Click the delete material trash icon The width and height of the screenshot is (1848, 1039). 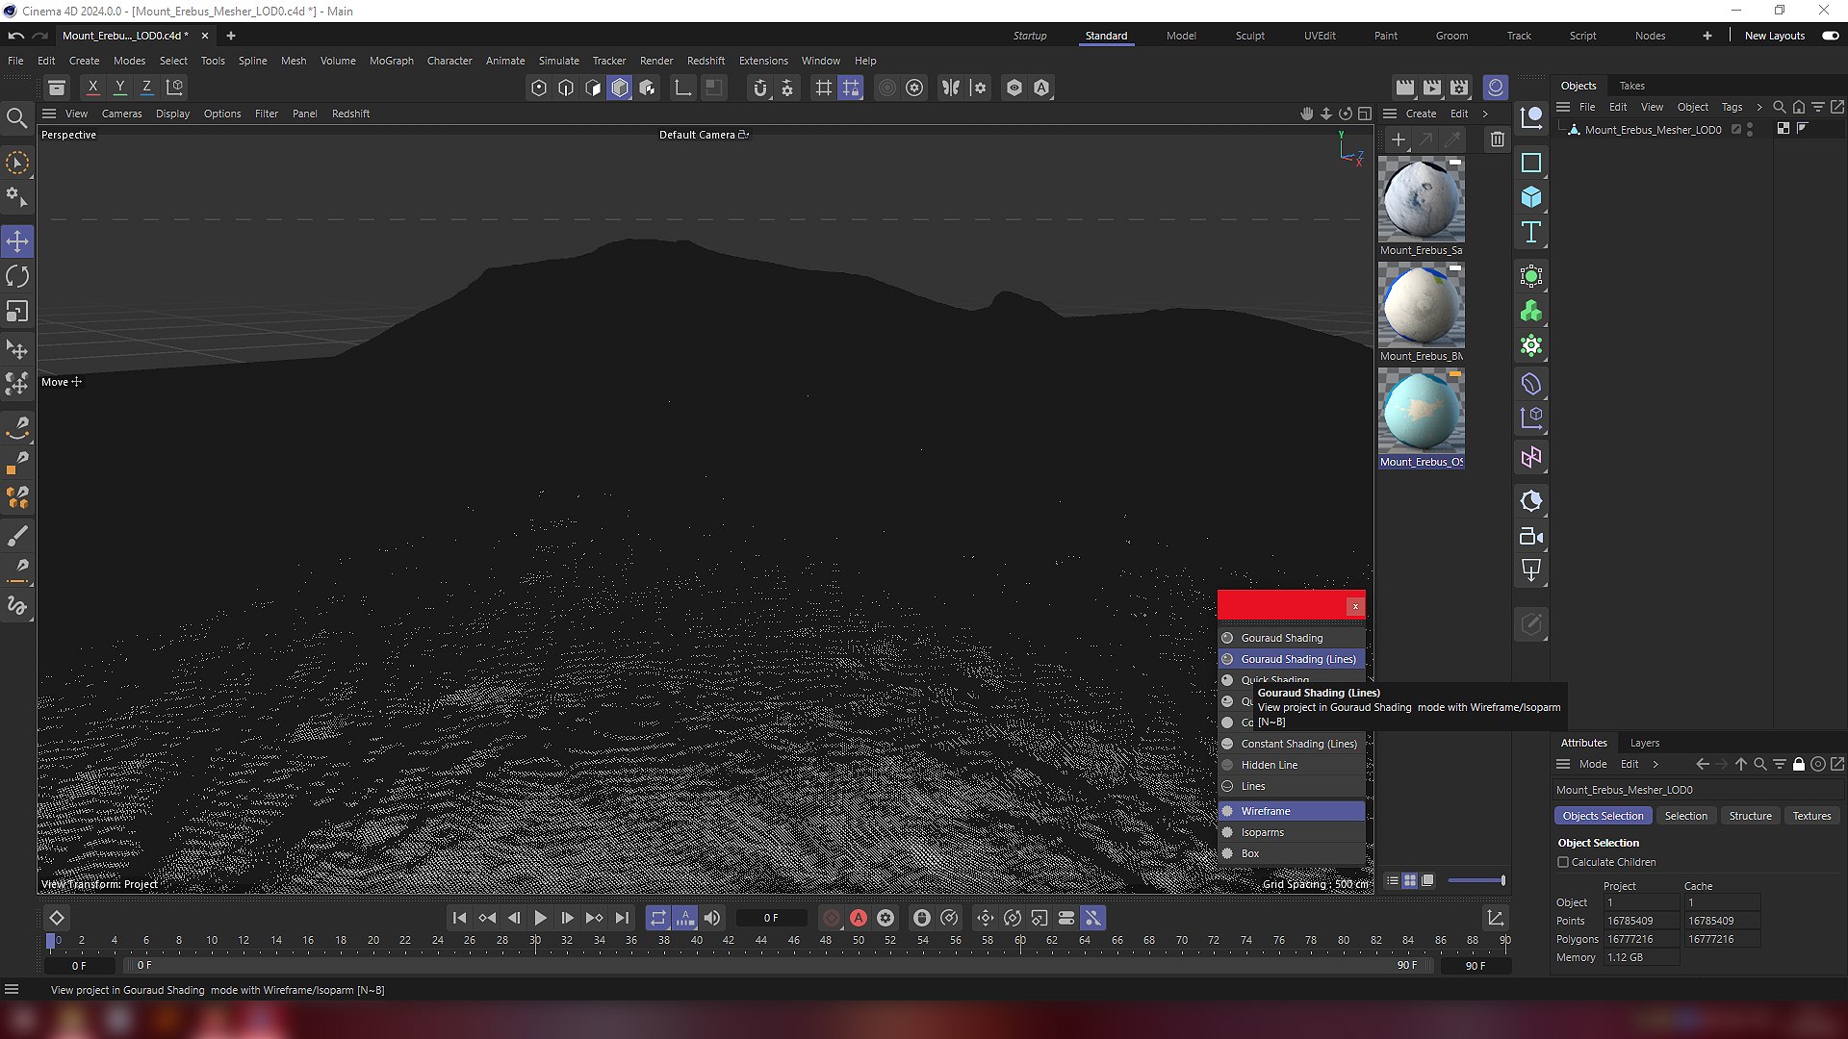coord(1497,139)
